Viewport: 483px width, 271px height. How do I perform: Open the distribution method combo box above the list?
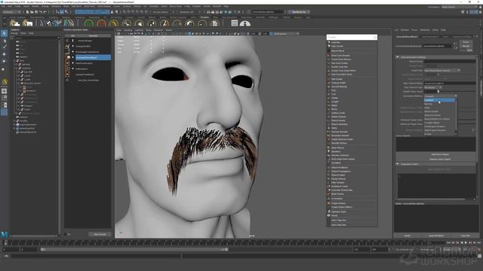point(441,96)
